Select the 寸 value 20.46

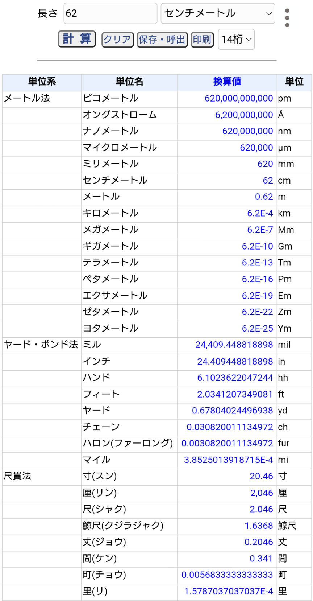(x=261, y=476)
